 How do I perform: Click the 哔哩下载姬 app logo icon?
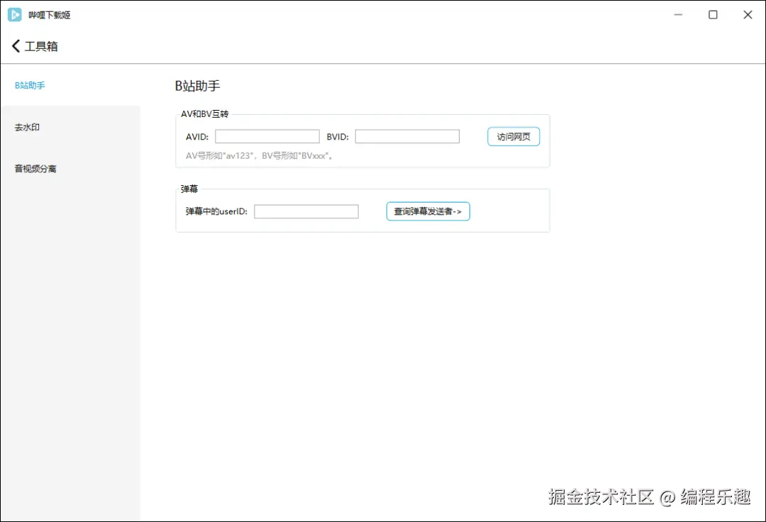coord(15,15)
